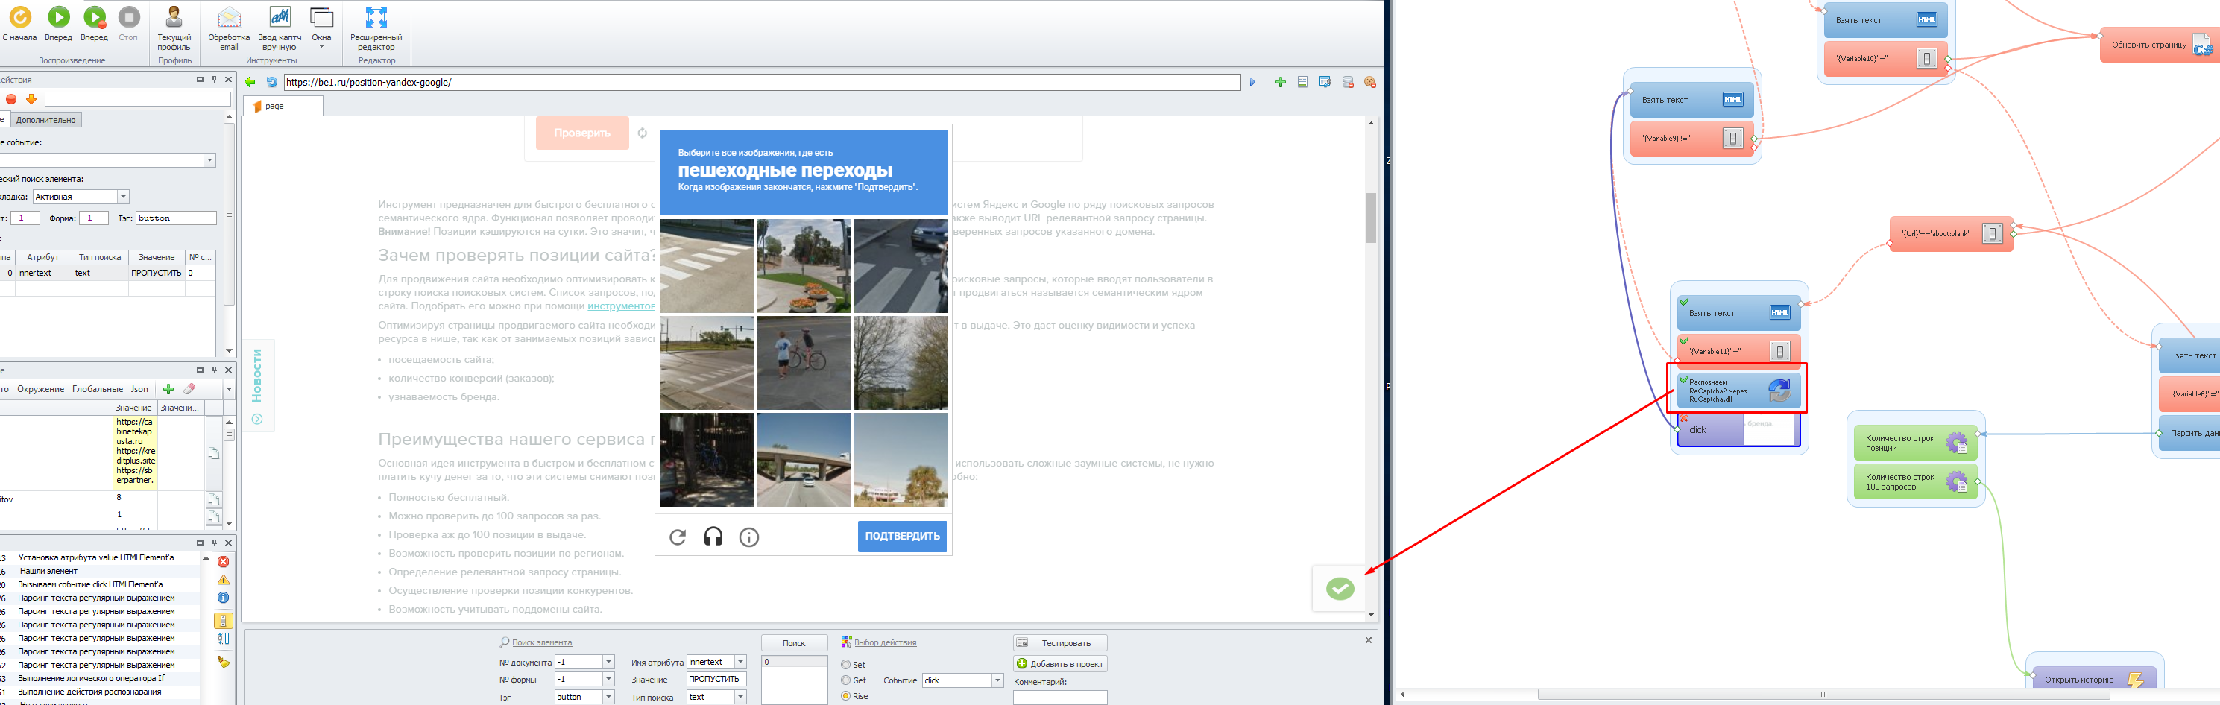
Task: Switch to the audio captcha challenge
Action: (x=713, y=537)
